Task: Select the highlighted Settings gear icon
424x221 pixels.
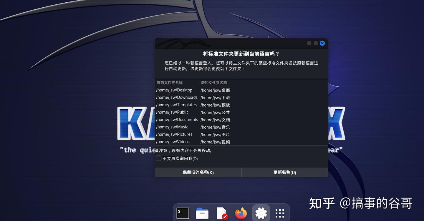Action: click(261, 213)
